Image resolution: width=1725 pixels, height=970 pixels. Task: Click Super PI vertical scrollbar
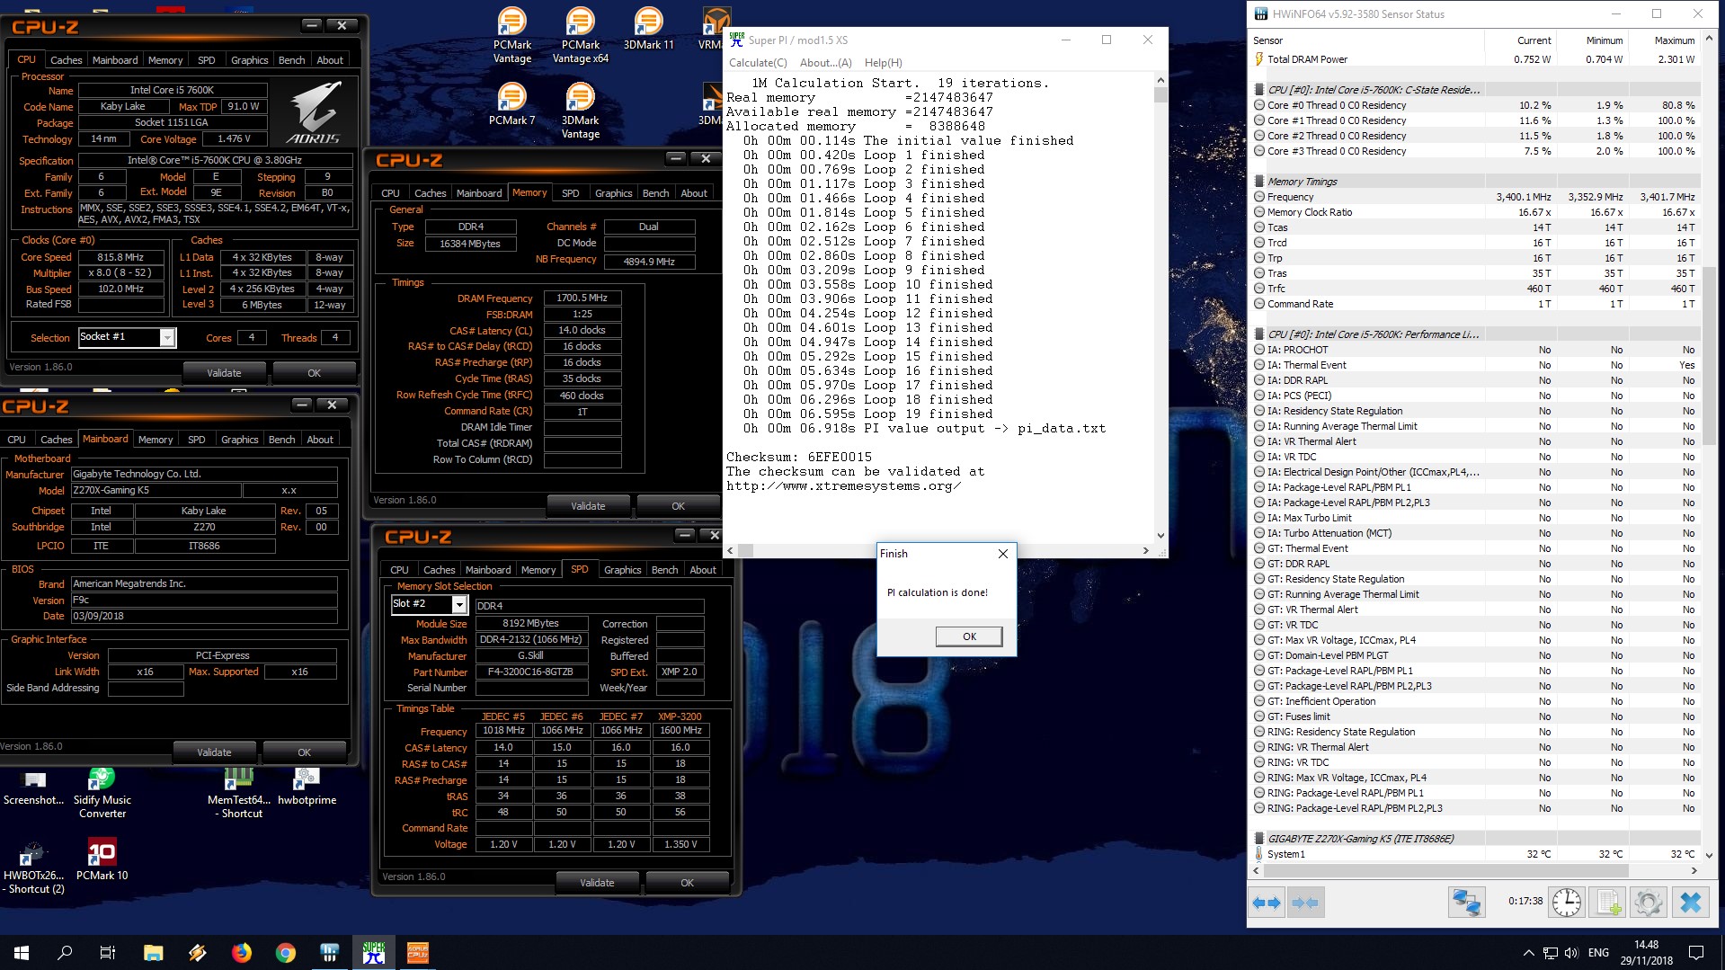[x=1160, y=306]
